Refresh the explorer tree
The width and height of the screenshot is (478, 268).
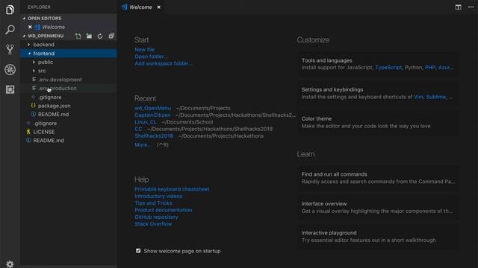coord(100,36)
